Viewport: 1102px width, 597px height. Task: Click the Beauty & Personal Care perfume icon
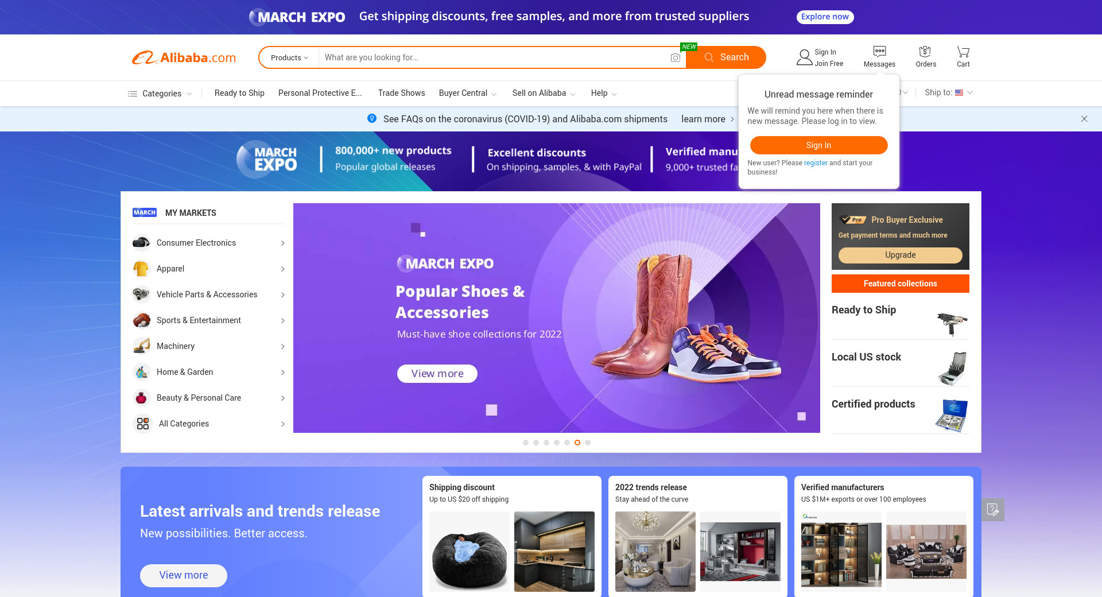[141, 398]
